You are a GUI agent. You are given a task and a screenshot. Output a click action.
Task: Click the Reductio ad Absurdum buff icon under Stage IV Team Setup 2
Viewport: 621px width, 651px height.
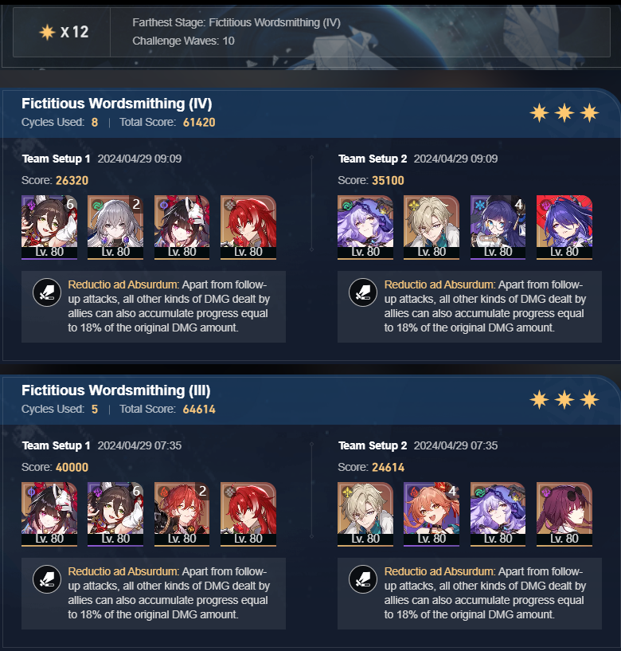pos(363,292)
